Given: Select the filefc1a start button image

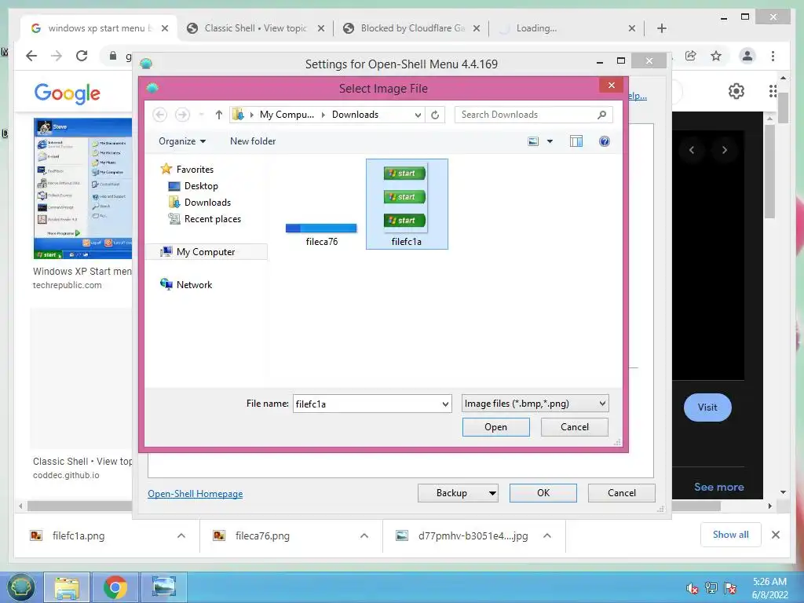Looking at the screenshot, I should click(x=407, y=204).
